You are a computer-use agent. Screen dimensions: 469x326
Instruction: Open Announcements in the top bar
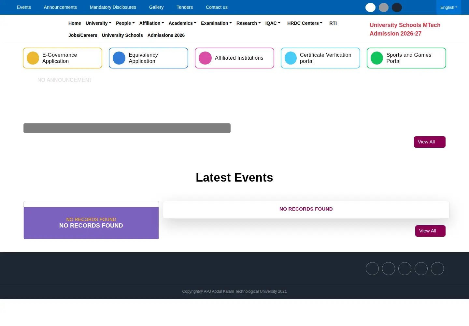point(60,7)
